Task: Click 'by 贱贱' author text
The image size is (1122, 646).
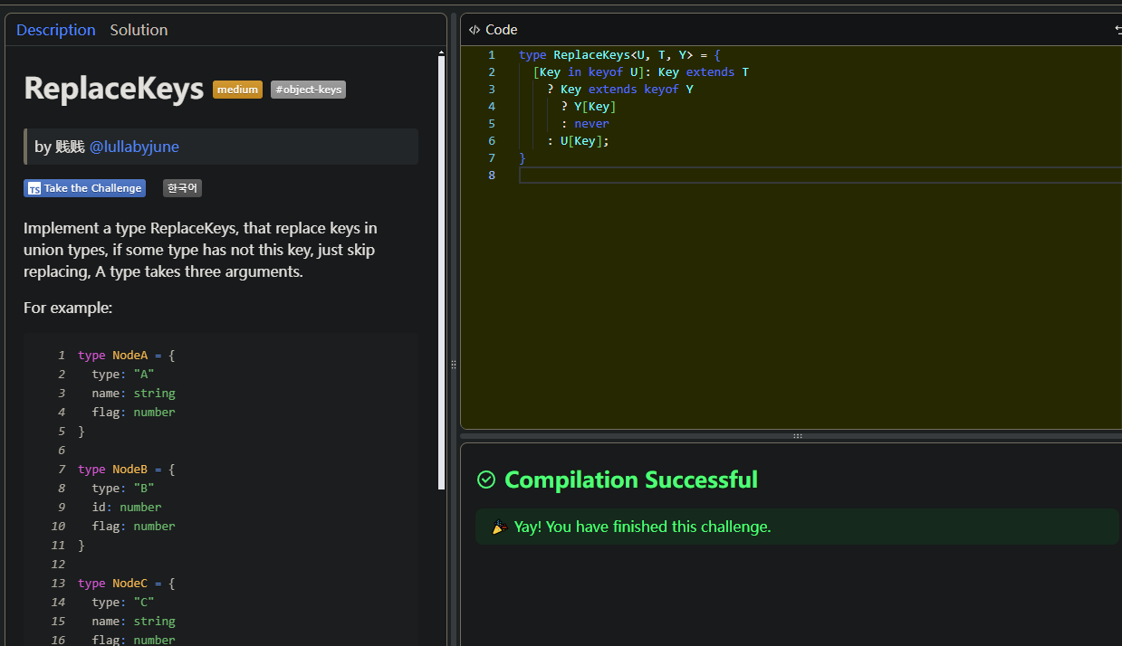Action: [60, 147]
